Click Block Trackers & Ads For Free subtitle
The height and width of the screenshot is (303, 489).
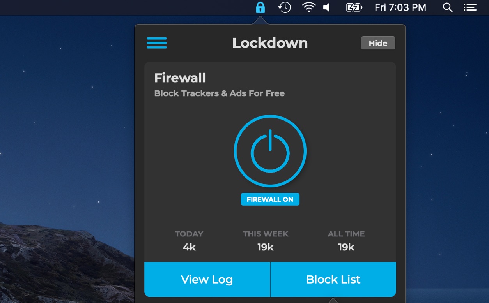[220, 93]
